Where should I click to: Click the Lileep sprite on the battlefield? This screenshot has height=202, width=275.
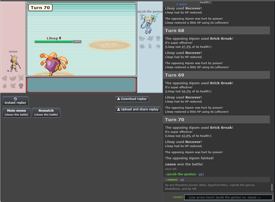point(54,64)
